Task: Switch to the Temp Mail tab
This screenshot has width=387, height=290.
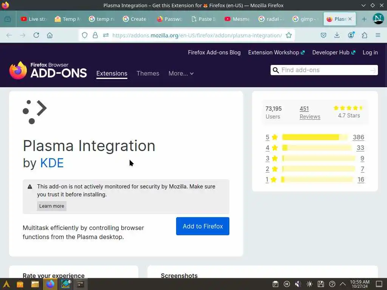Action: (68, 19)
